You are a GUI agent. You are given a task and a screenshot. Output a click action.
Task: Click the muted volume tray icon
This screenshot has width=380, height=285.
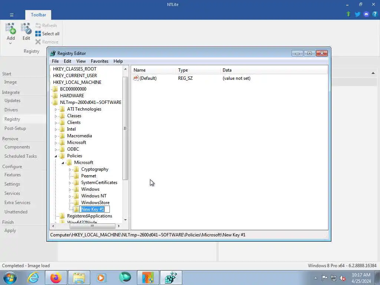click(343, 278)
